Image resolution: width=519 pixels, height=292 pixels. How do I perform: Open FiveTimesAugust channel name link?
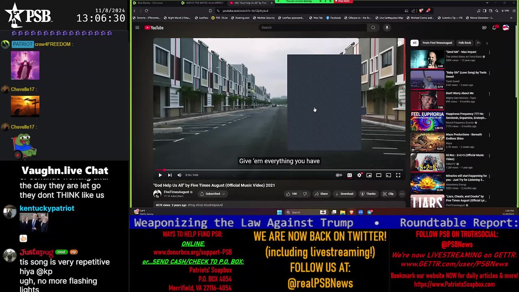pyautogui.click(x=176, y=192)
